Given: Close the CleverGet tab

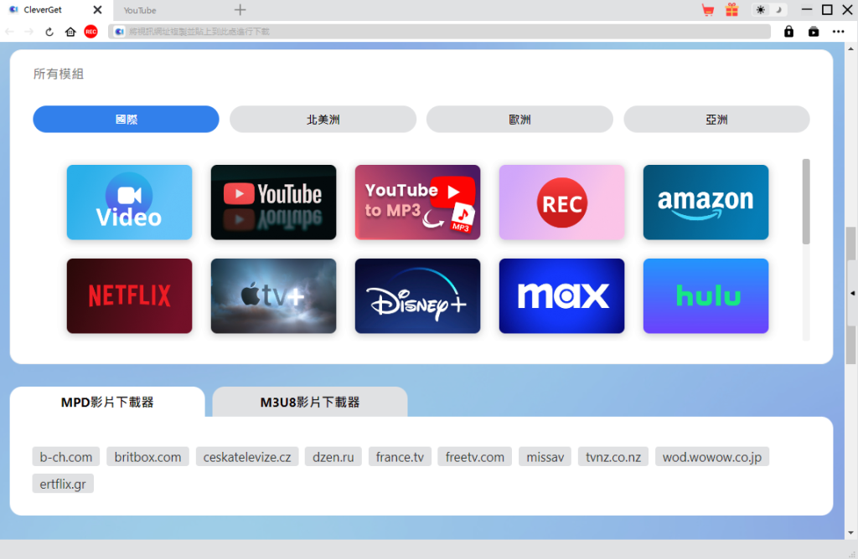Looking at the screenshot, I should click(97, 10).
